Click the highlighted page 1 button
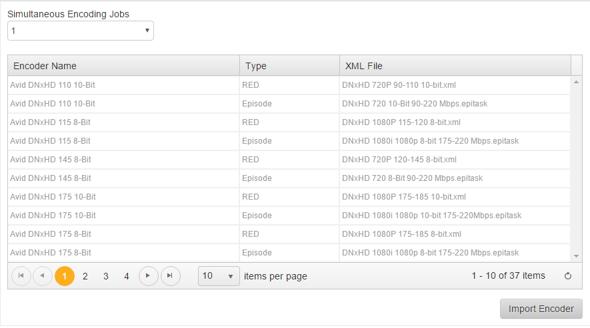This screenshot has width=590, height=328. pyautogui.click(x=65, y=276)
